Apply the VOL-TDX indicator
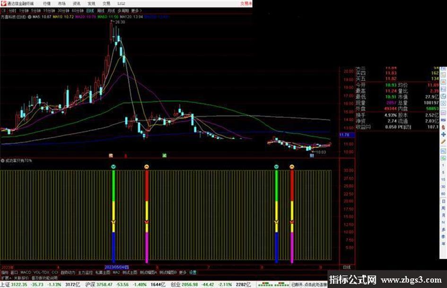 [x=41, y=272]
